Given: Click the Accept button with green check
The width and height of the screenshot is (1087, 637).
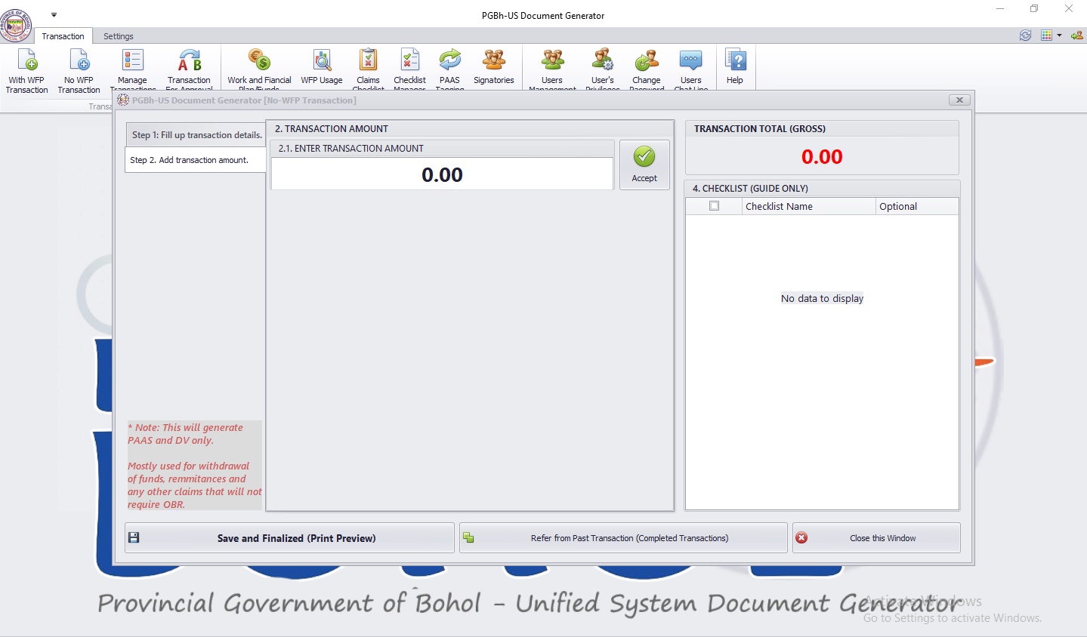Looking at the screenshot, I should click(x=644, y=165).
